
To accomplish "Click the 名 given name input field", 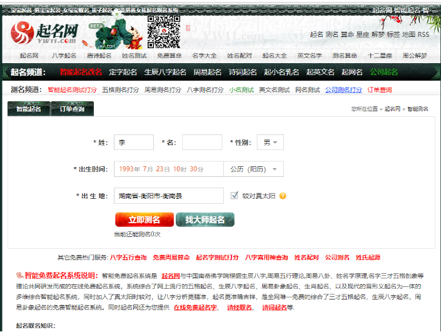I will coord(202,143).
